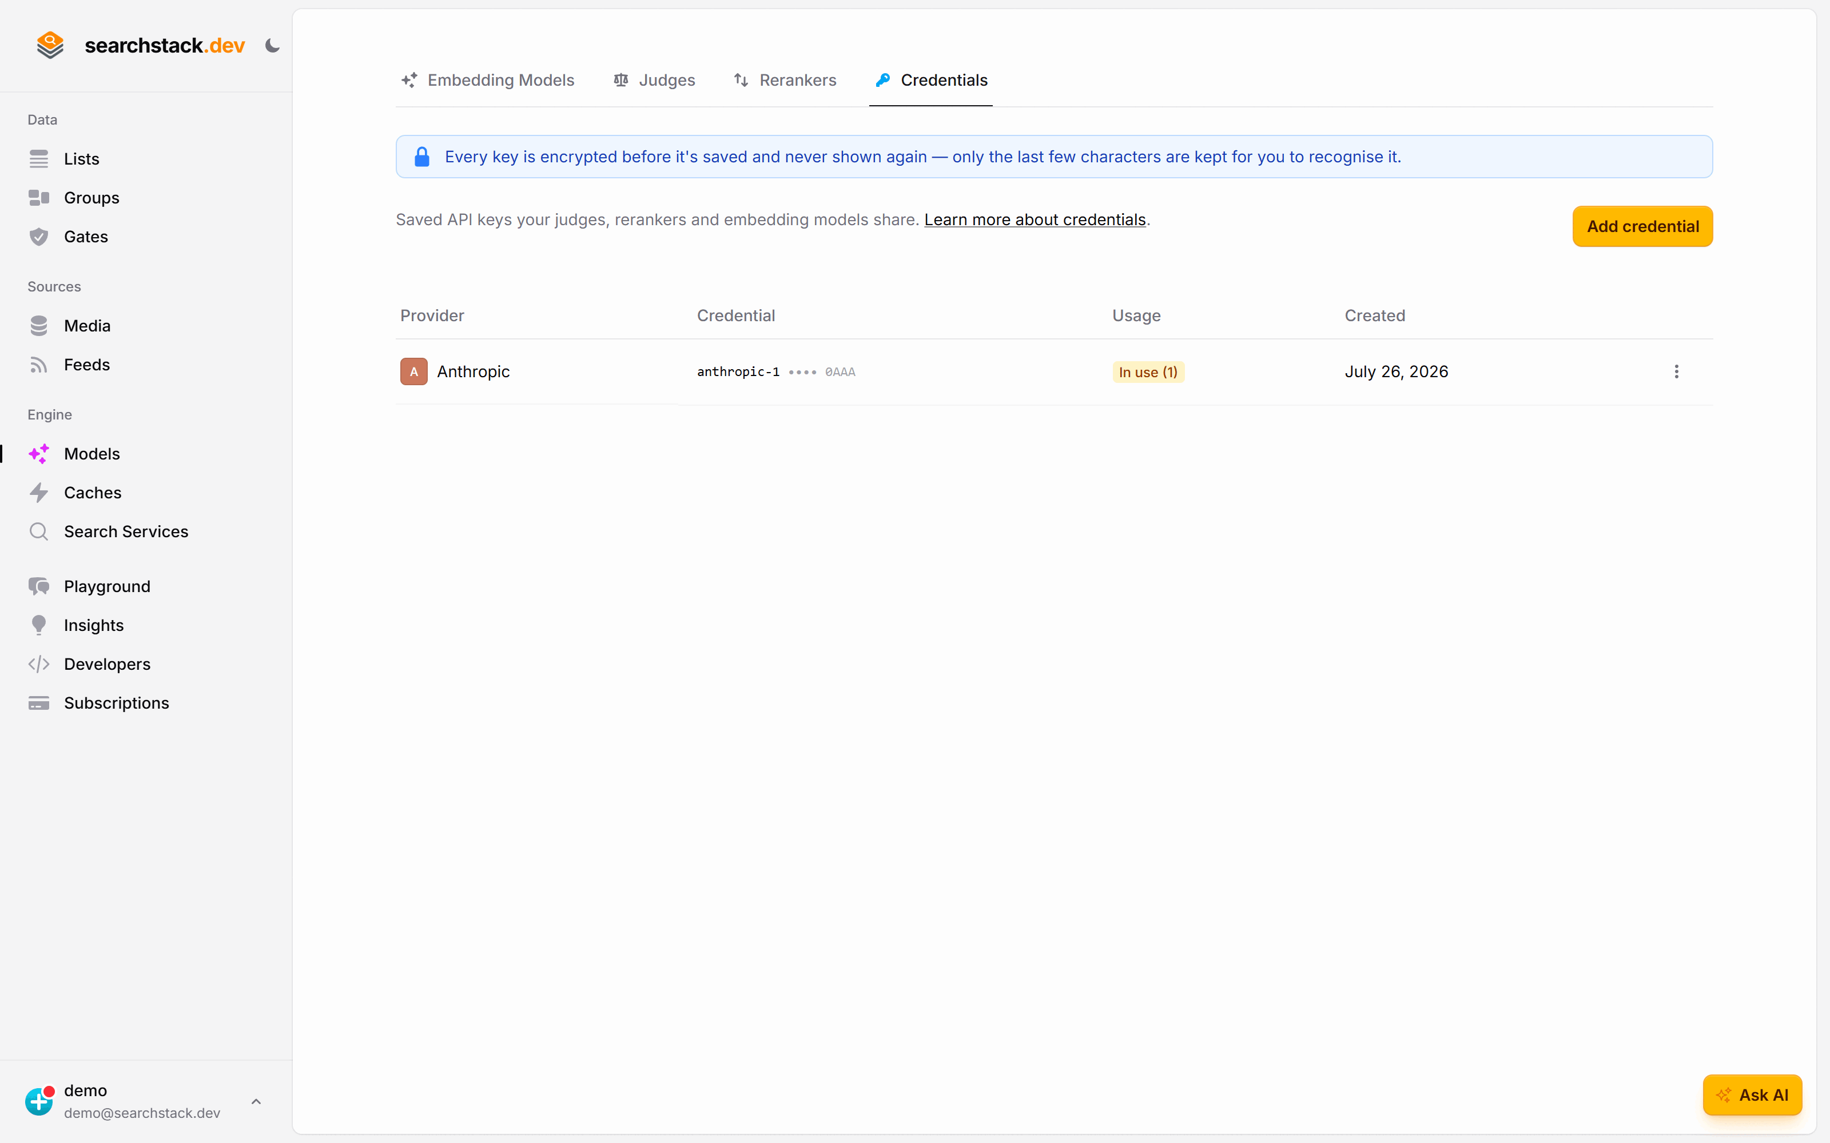Open the Playground

tap(106, 586)
